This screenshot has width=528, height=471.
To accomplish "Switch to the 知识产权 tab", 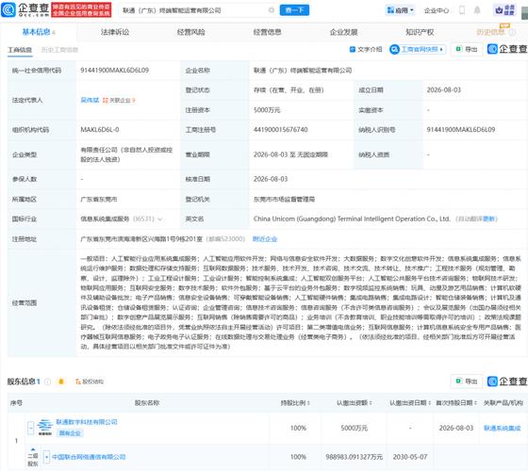I will [420, 32].
